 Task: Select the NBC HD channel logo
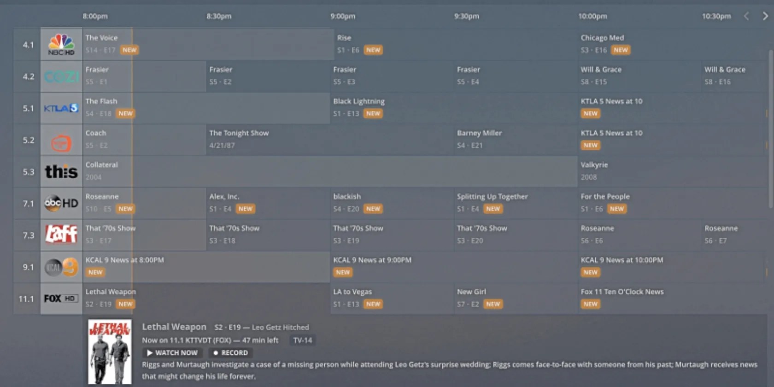pos(61,45)
